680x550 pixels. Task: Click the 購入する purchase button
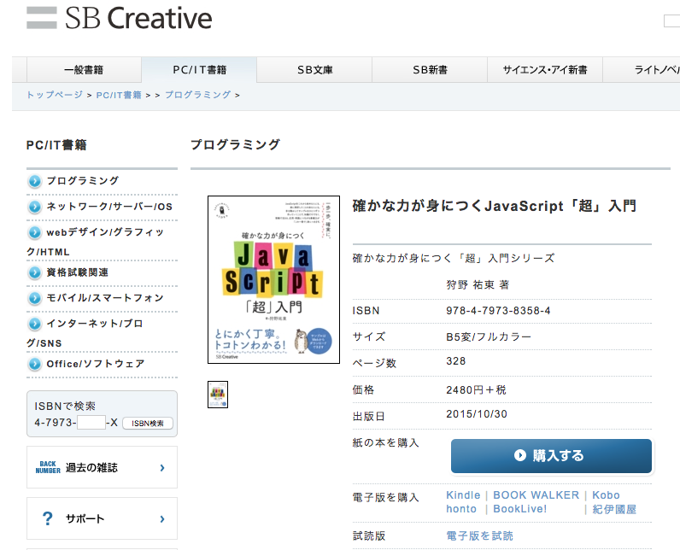[x=551, y=456]
